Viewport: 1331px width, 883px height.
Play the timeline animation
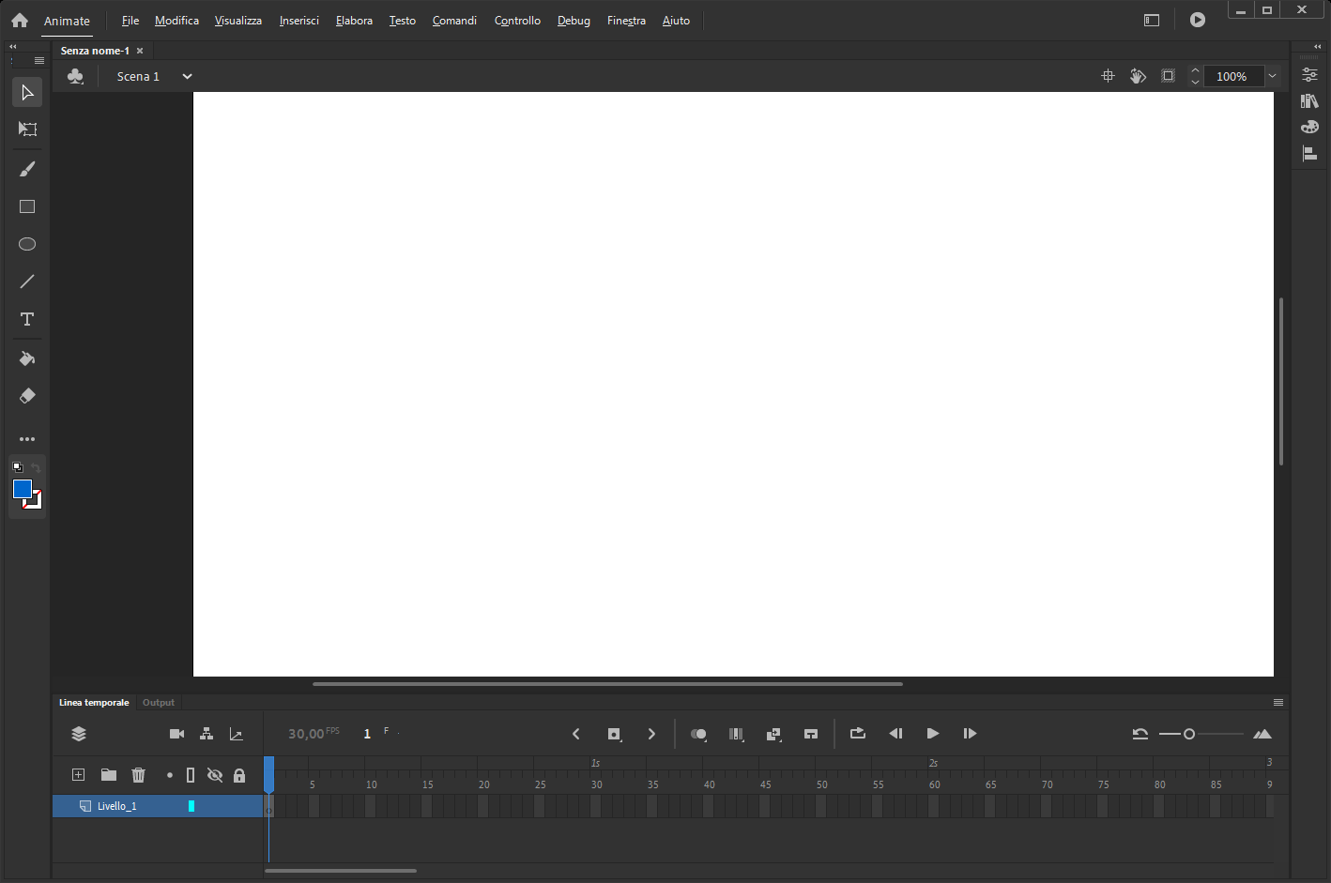click(x=933, y=734)
